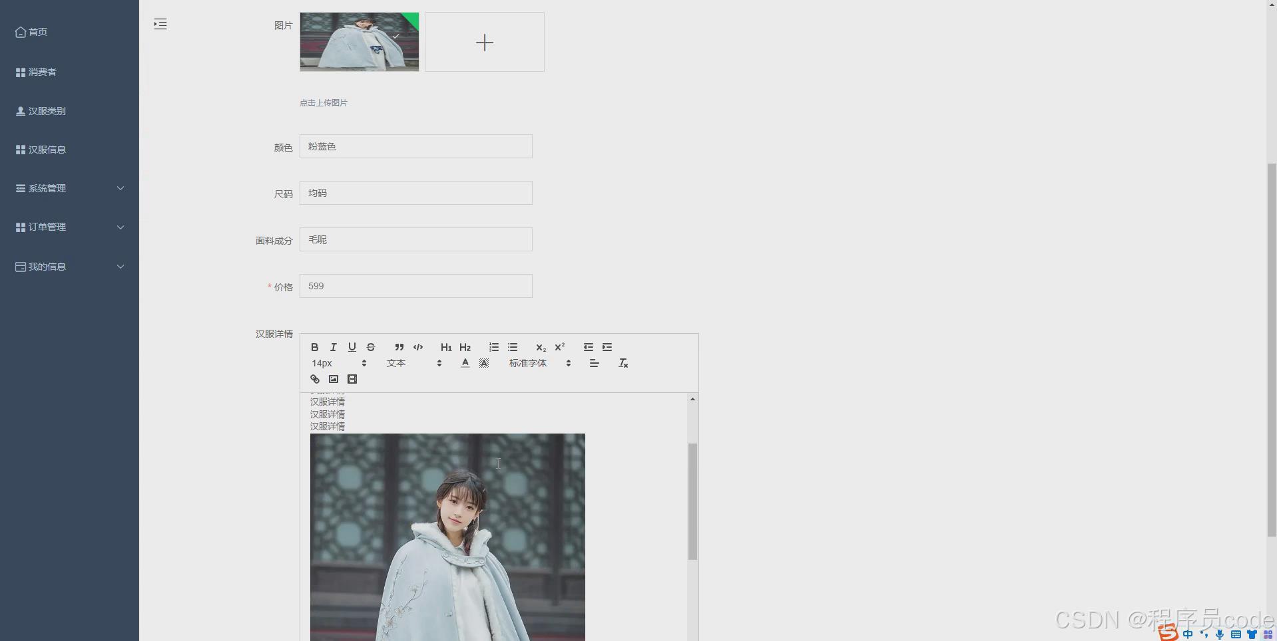Go to 首页 in the sidebar
The width and height of the screenshot is (1277, 641).
[69, 32]
